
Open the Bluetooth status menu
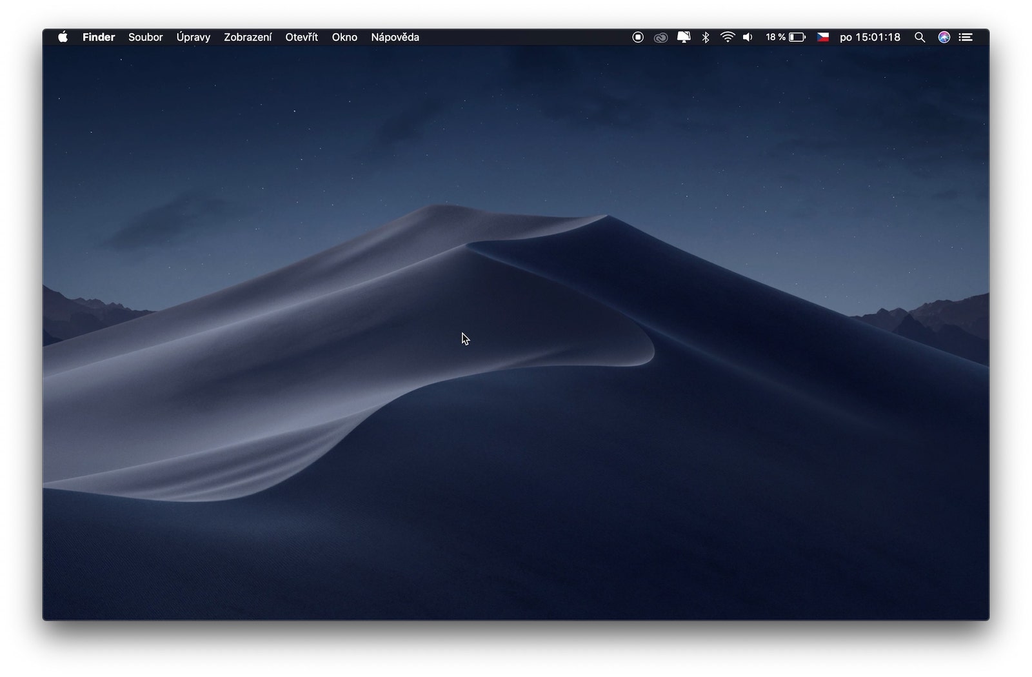706,37
